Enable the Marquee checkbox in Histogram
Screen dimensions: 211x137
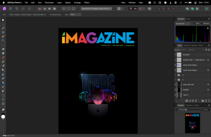coord(202,24)
